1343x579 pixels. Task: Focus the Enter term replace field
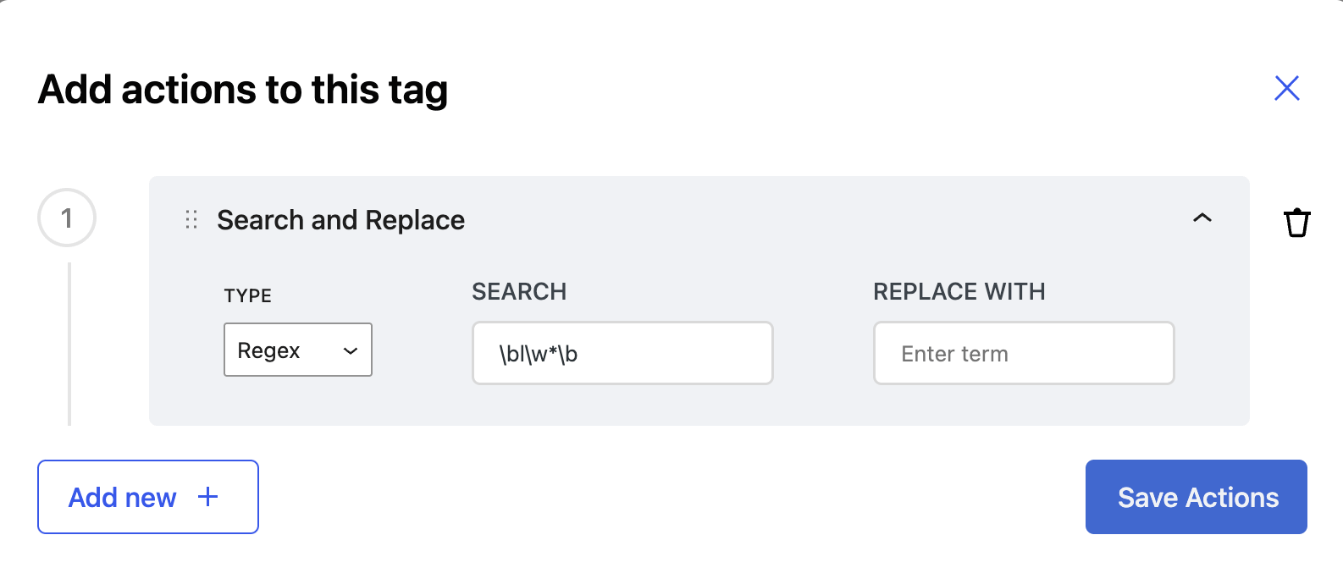tap(1023, 353)
